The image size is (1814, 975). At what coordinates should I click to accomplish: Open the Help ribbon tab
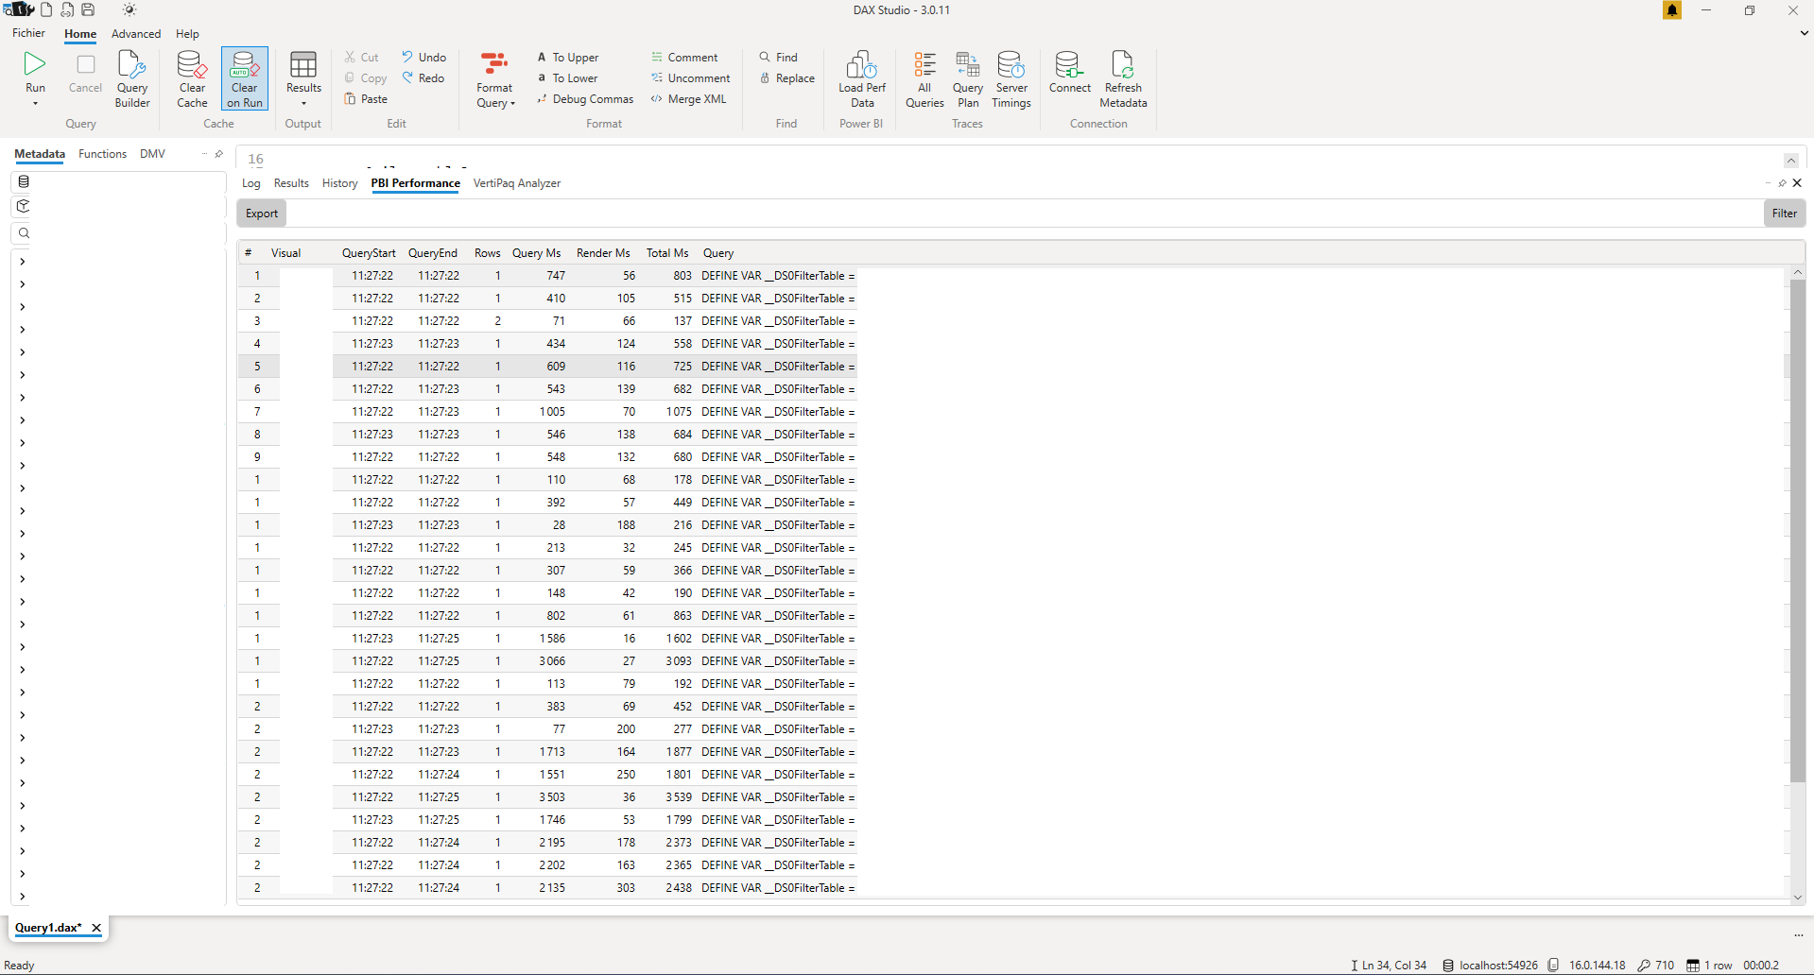tap(187, 34)
